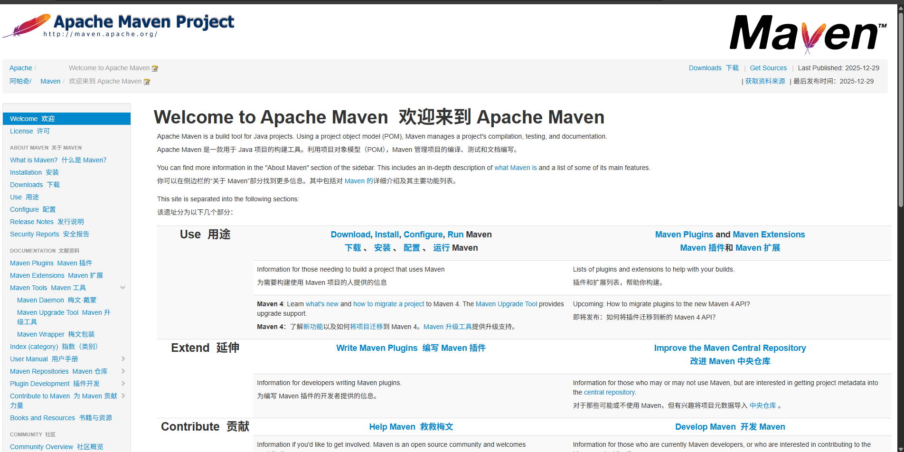Click the page vertical scrollbar thumb
Viewport: 904px width, 452px height.
(x=901, y=109)
